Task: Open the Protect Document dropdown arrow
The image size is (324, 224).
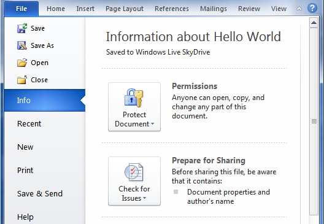Action: point(153,124)
